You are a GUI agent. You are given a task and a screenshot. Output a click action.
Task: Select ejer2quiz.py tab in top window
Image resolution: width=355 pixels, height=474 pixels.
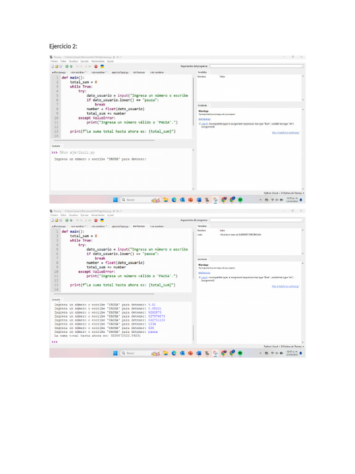coord(139,73)
